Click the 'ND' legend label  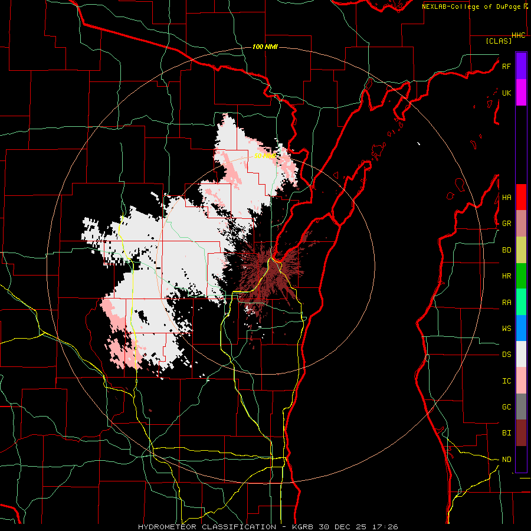pos(507,460)
